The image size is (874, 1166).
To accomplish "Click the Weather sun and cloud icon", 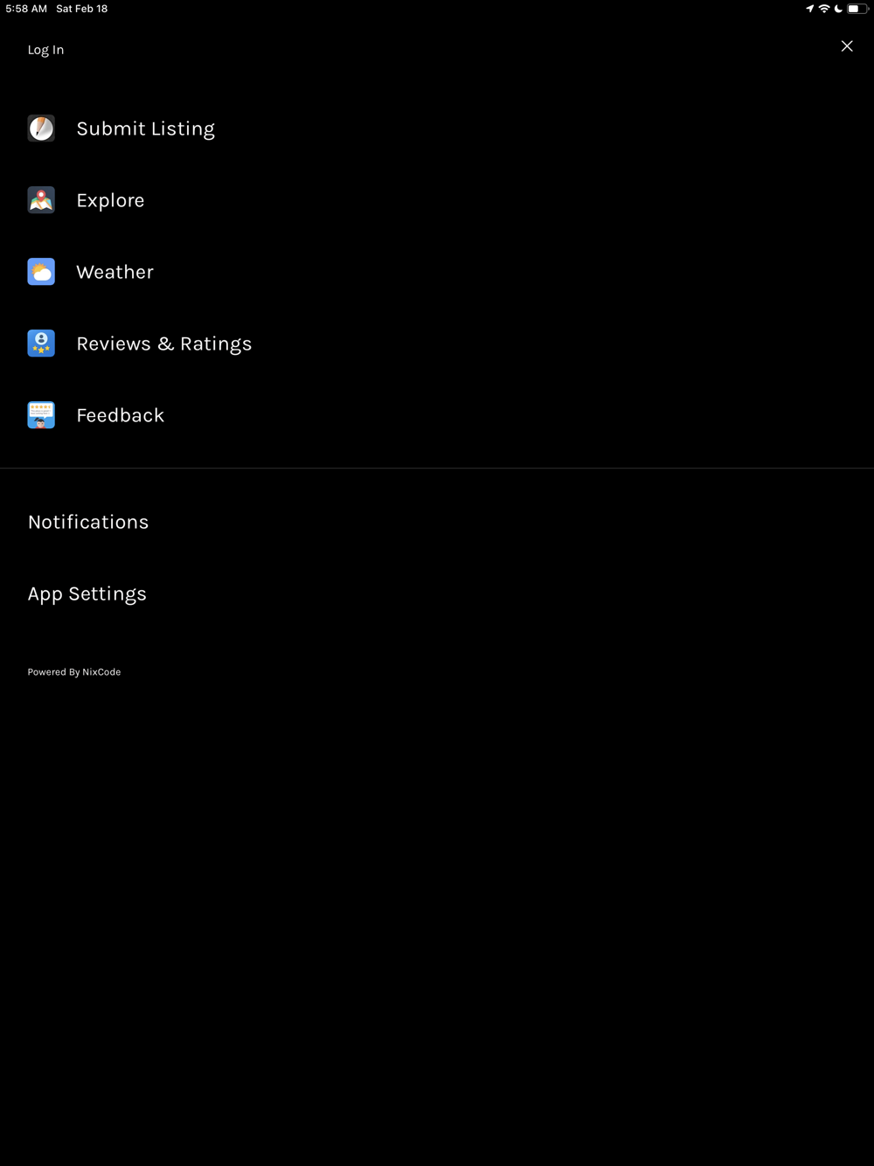I will click(x=41, y=272).
